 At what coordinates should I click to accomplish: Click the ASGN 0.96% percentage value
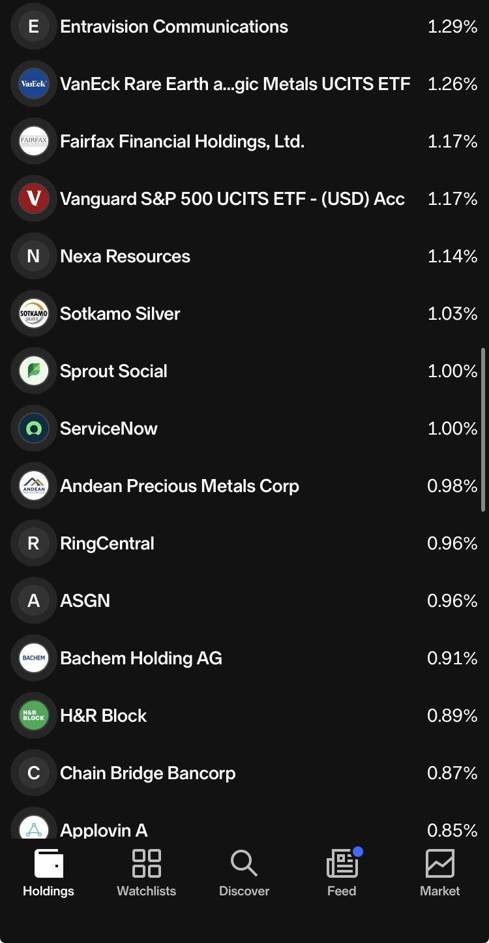coord(452,601)
